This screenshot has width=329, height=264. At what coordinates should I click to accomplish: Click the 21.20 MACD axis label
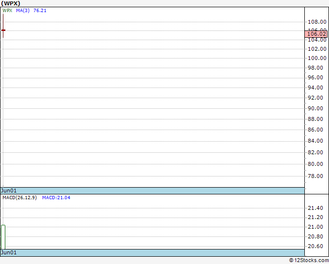coord(315,217)
